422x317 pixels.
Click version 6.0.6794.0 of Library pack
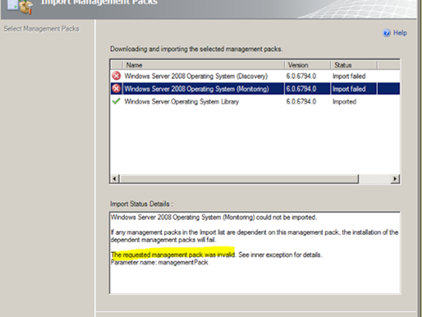[301, 102]
